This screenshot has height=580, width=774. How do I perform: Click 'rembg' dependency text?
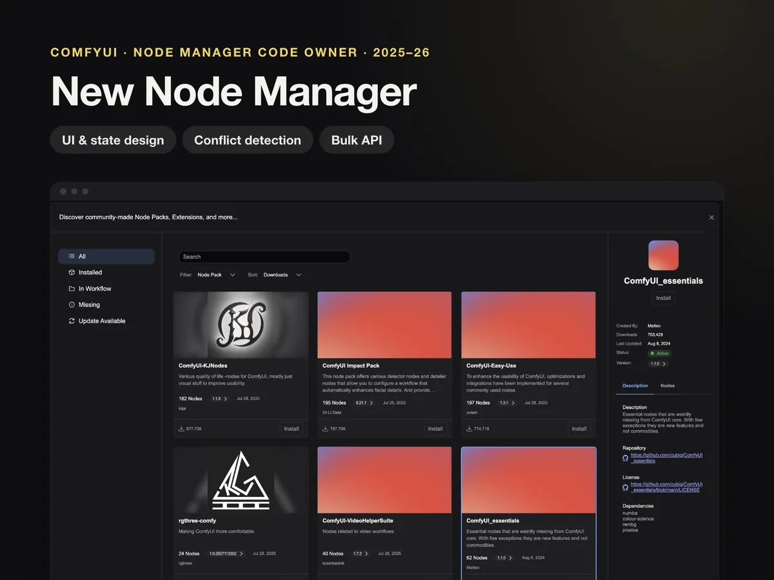(630, 524)
